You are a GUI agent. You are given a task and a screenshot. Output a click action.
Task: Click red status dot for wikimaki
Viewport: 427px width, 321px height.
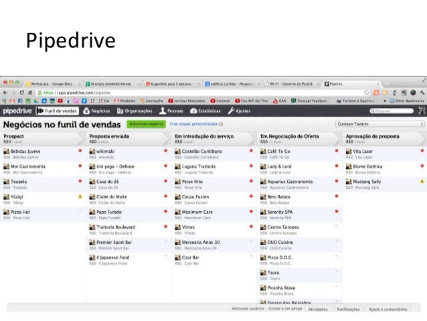point(165,151)
